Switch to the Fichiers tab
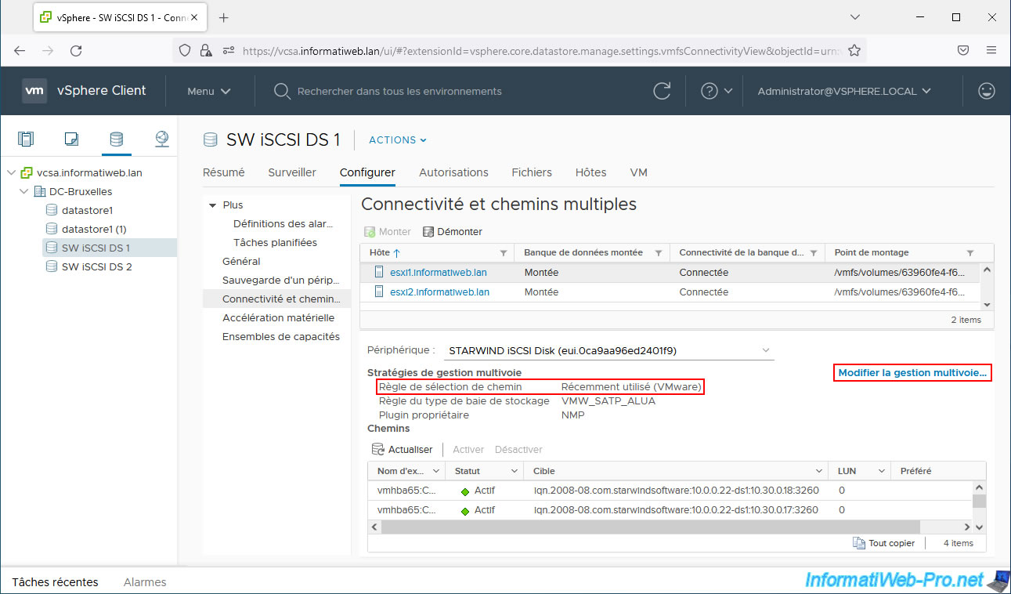Screen dimensions: 1011x594 [x=532, y=172]
